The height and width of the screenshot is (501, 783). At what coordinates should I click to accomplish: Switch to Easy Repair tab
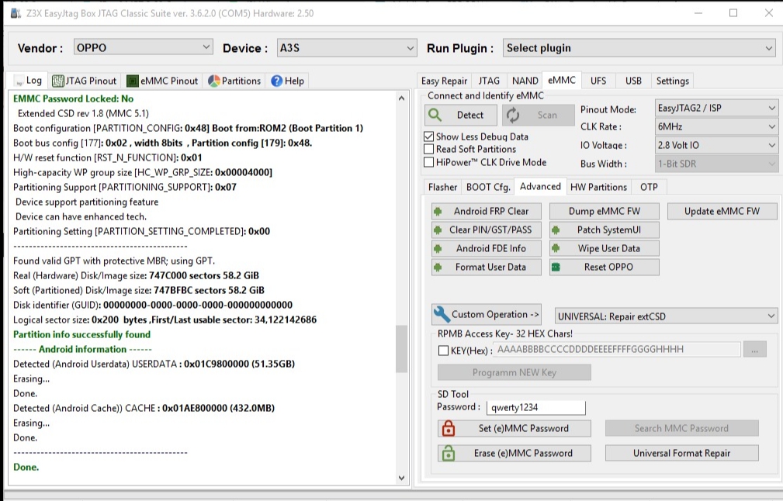(x=444, y=81)
